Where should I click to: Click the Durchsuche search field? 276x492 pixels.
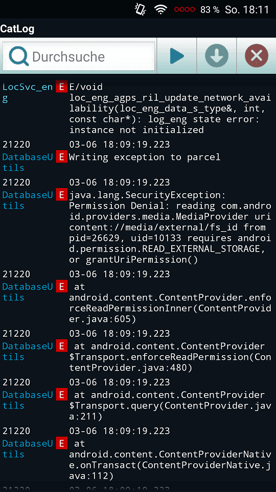(79, 56)
